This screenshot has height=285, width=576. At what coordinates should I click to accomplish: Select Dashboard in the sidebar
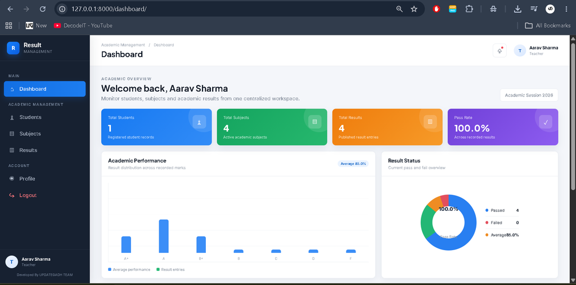45,89
